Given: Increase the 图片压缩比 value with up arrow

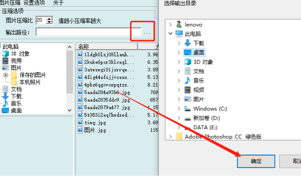Looking at the screenshot, I should [x=49, y=19].
